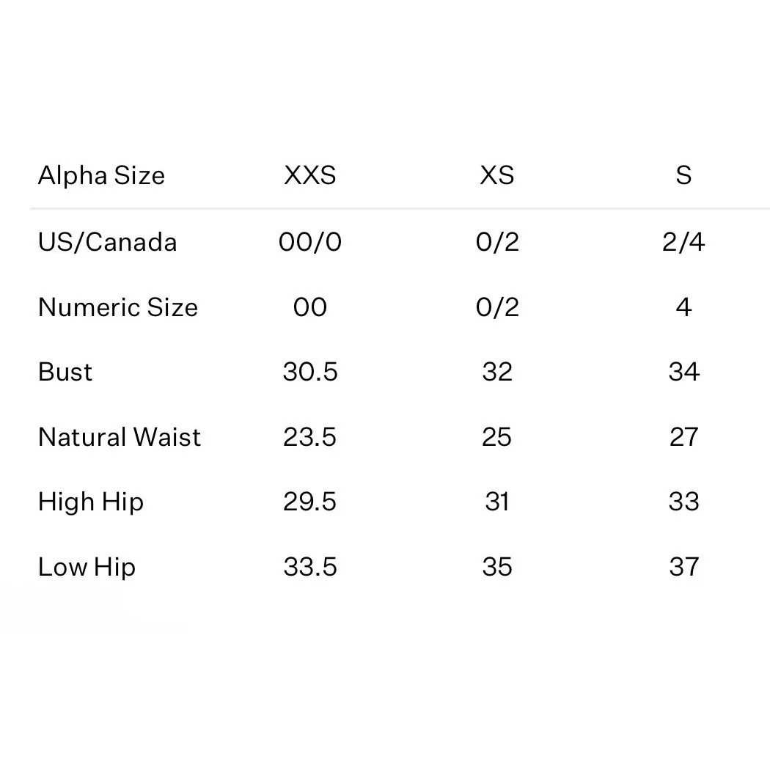Select the 31 high hip value

(496, 502)
